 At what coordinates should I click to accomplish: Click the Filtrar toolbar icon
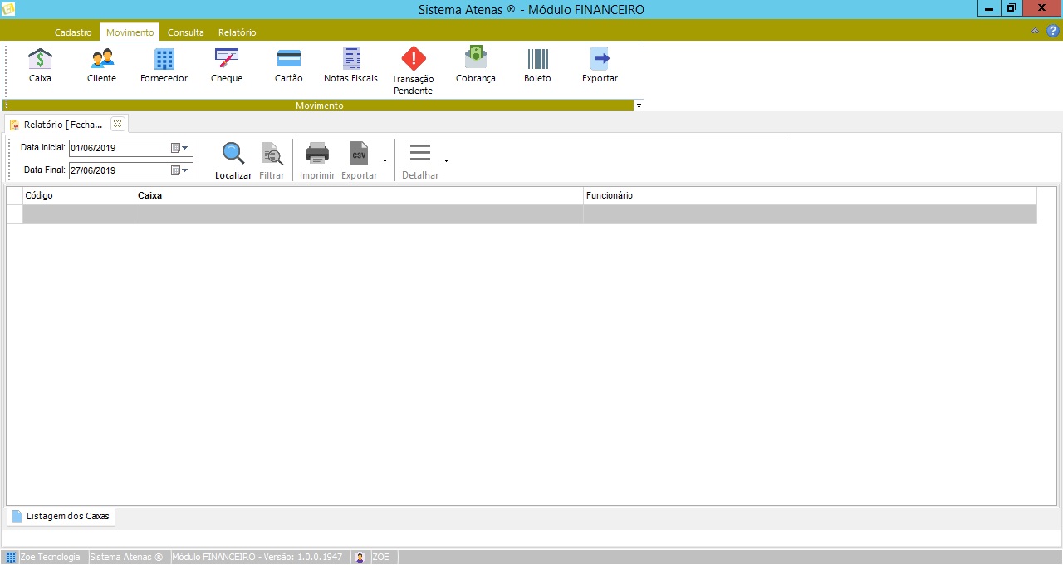pyautogui.click(x=272, y=154)
